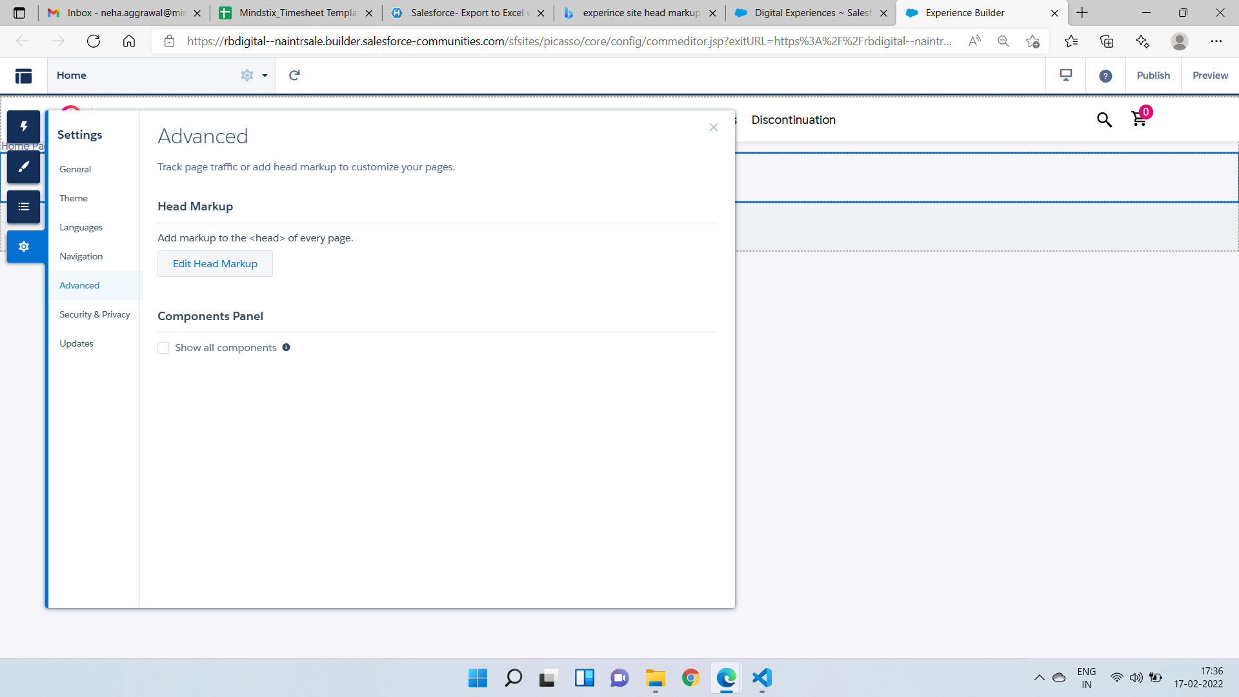
Task: Click info icon beside Show all components
Action: tap(286, 347)
